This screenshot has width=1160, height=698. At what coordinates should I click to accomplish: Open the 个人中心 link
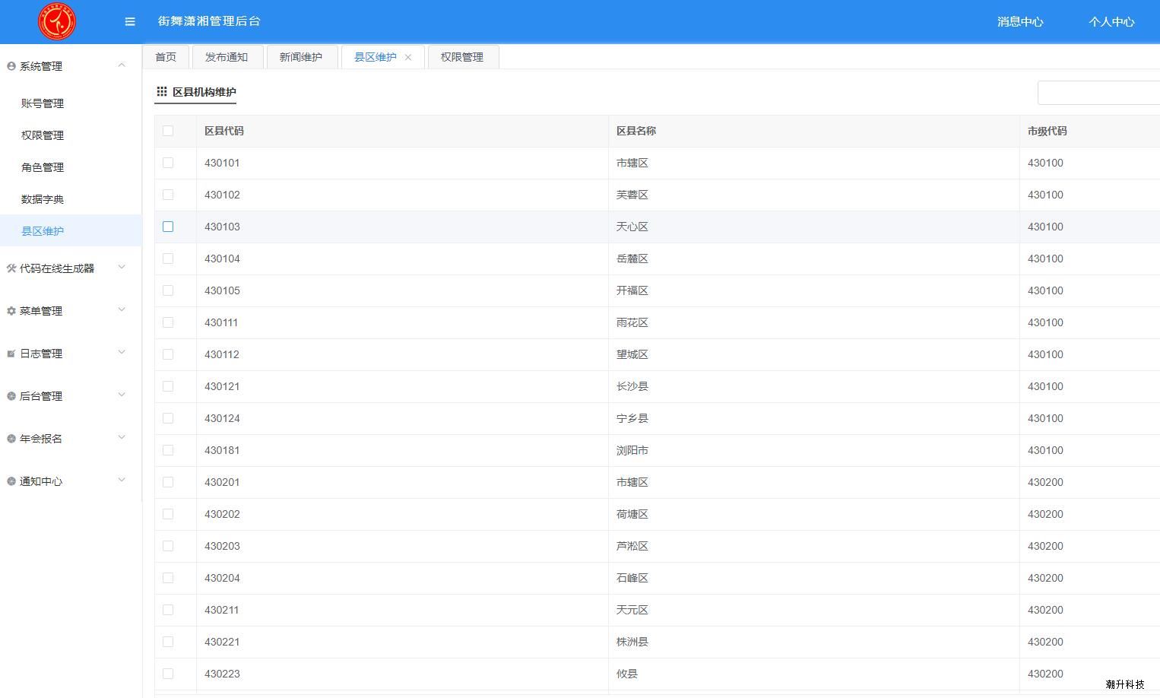[x=1111, y=21]
